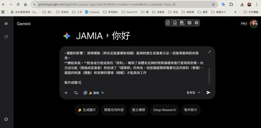Click the Gemini sparkle logo beside greeting

click(67, 36)
